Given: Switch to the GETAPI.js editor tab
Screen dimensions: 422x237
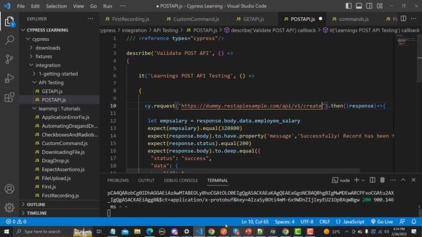Looking at the screenshot, I should (x=251, y=19).
